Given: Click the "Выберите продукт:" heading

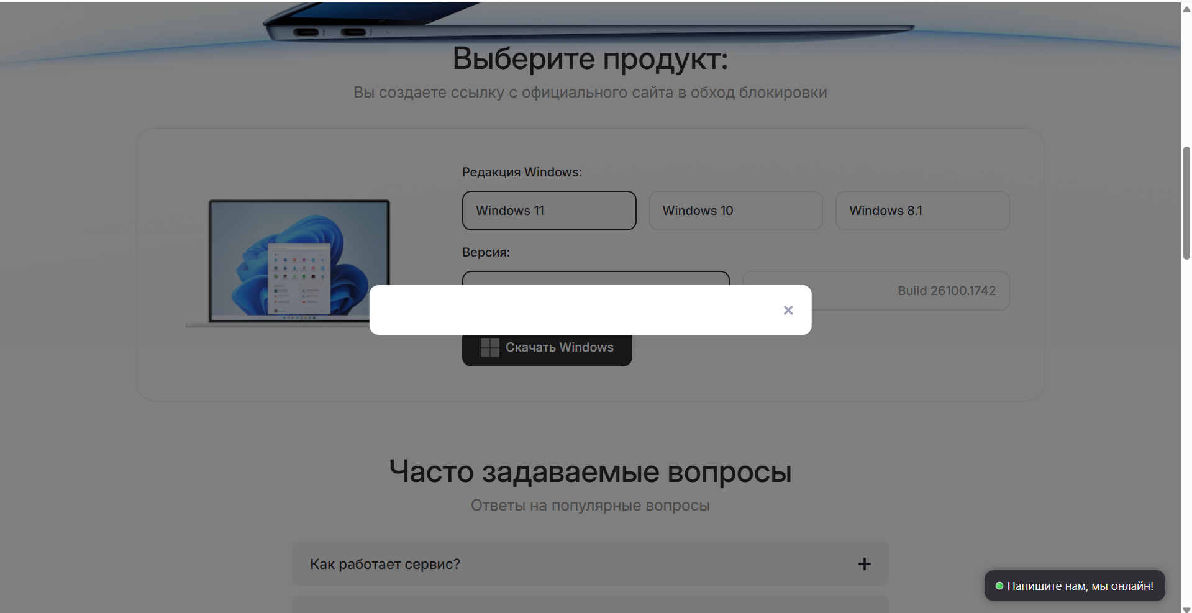Looking at the screenshot, I should [589, 59].
